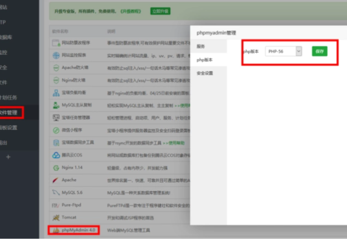This screenshot has height=239, width=347.
Task: Select the php版本 tab
Action: (x=205, y=60)
